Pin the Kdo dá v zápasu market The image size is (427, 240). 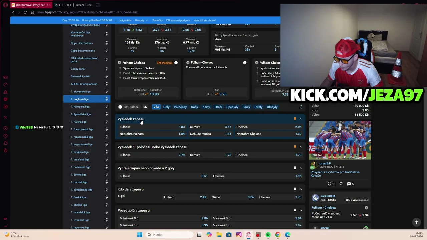click(295, 189)
